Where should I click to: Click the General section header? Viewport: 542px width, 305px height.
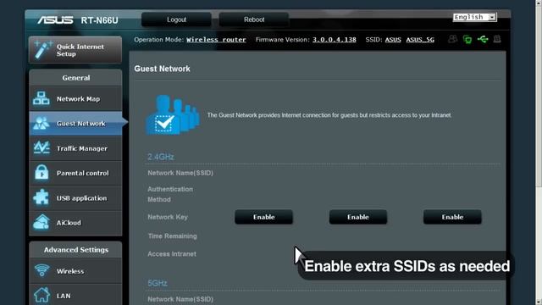click(x=75, y=78)
